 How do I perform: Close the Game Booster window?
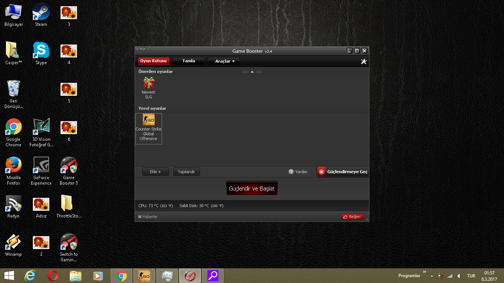click(364, 51)
